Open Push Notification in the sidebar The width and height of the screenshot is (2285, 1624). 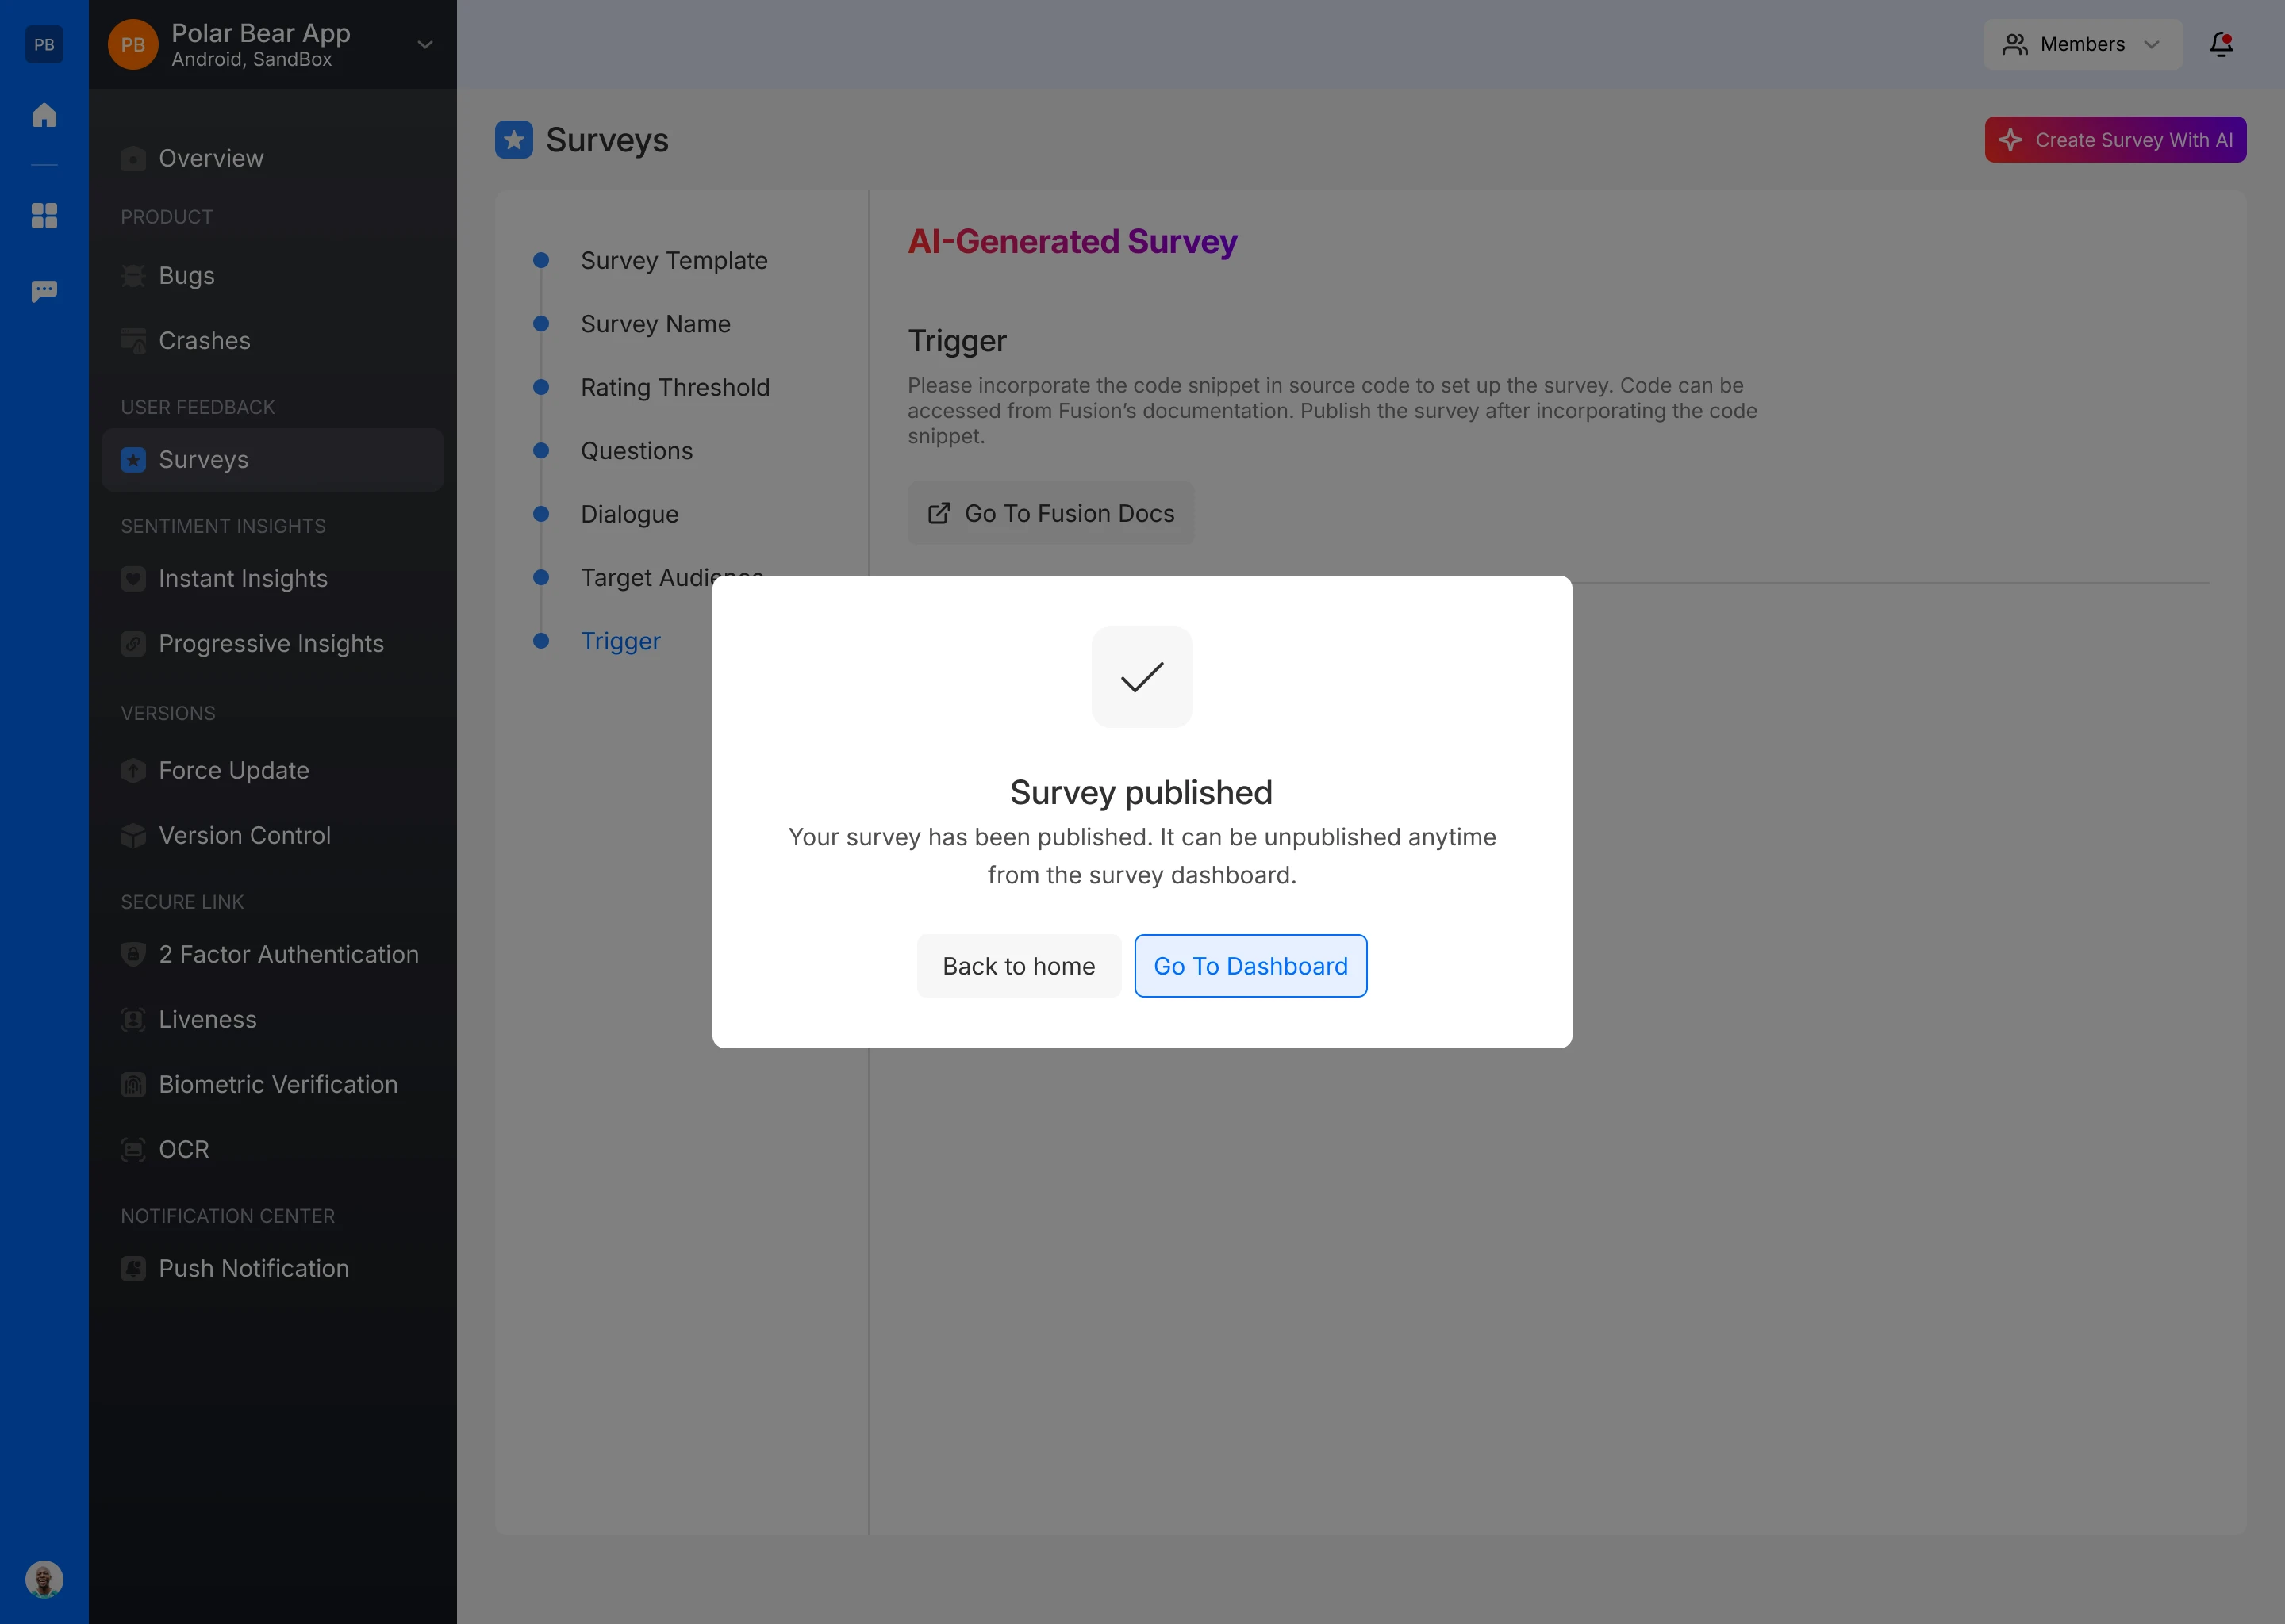(253, 1268)
